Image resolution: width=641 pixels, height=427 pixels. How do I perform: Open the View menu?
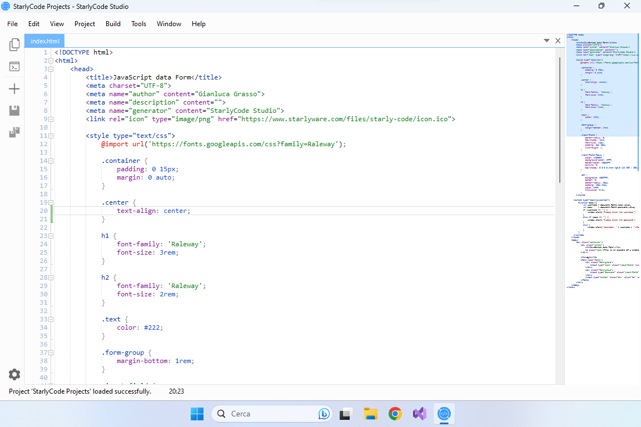pos(57,24)
